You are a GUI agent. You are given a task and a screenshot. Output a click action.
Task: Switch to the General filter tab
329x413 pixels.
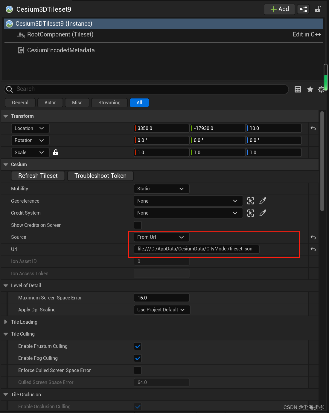(20, 103)
